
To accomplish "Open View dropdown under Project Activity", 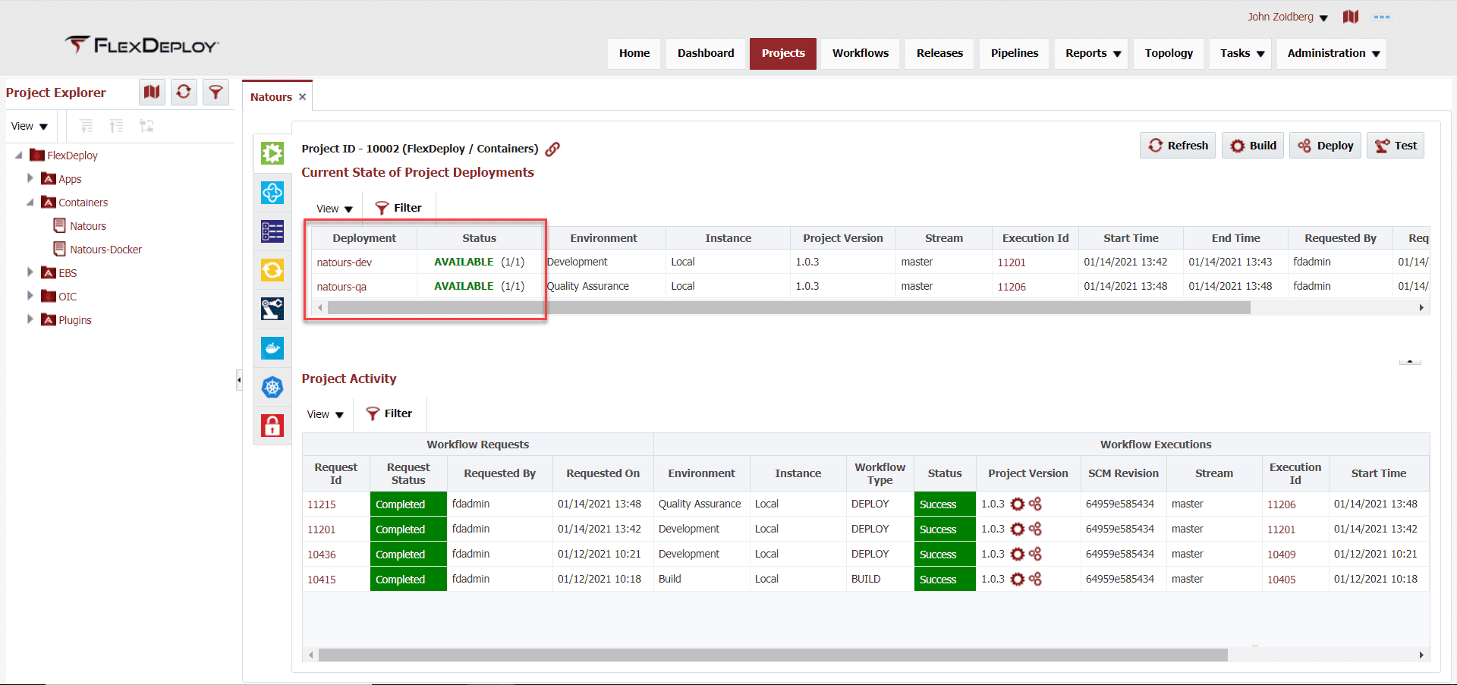I will point(326,414).
